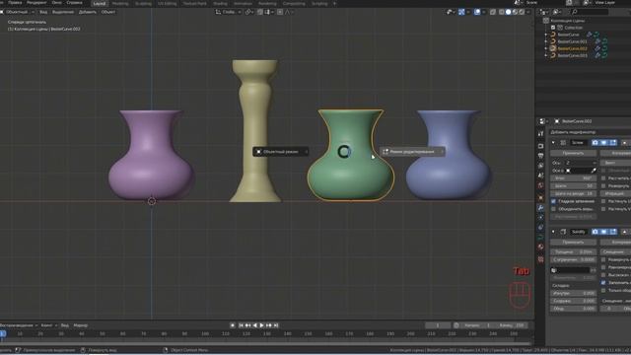
Task: Open the World properties tab
Action: click(541, 185)
